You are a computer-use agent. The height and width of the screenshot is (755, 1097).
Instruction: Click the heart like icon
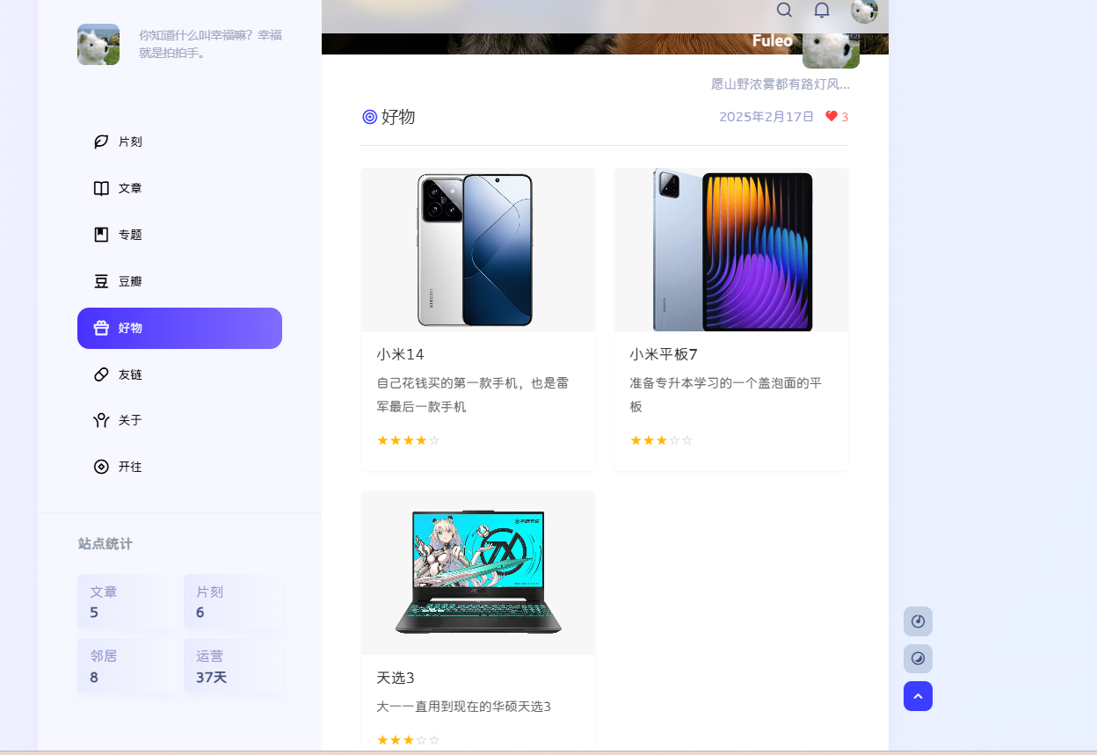click(832, 116)
